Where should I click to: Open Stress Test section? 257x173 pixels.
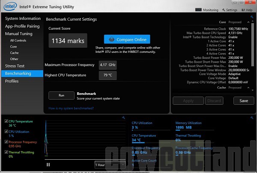[15, 66]
